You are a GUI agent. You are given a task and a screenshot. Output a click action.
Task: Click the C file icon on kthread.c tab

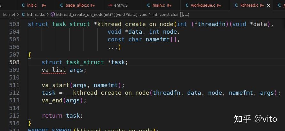[x=236, y=5]
